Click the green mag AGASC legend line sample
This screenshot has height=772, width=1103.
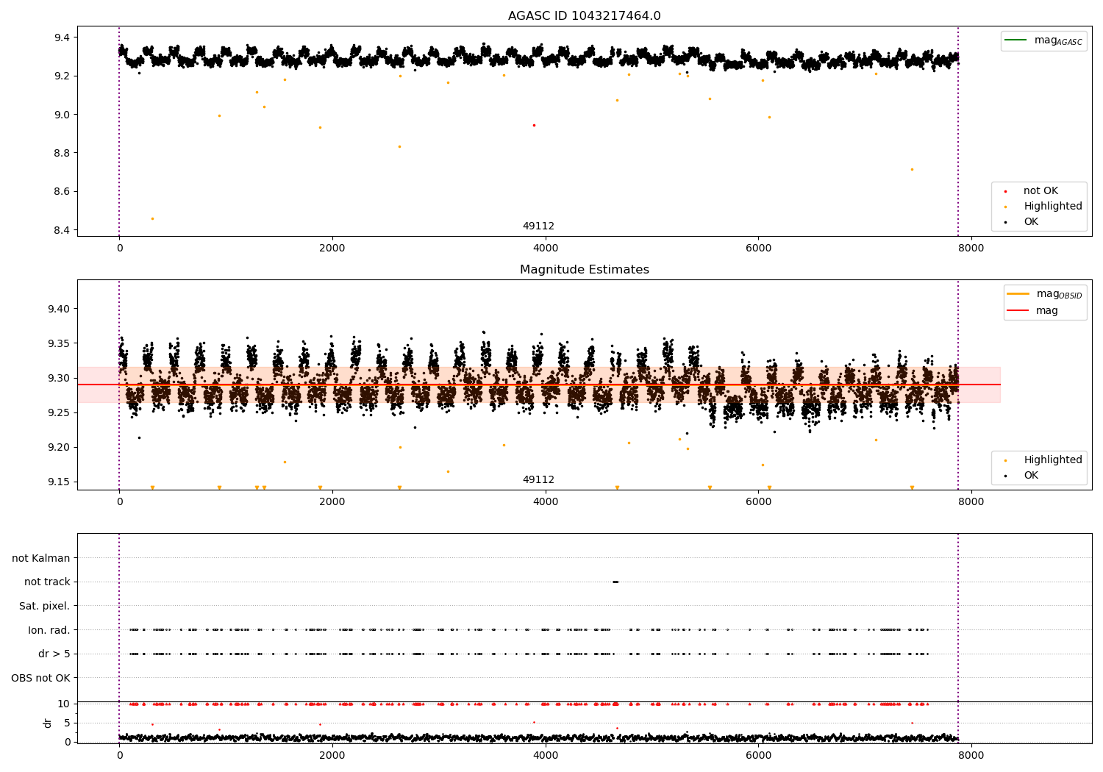click(x=1015, y=40)
